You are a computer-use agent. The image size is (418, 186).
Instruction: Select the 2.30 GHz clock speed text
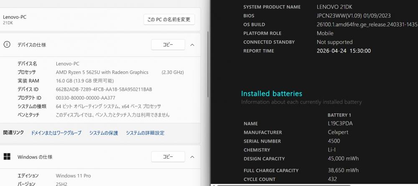(x=173, y=72)
